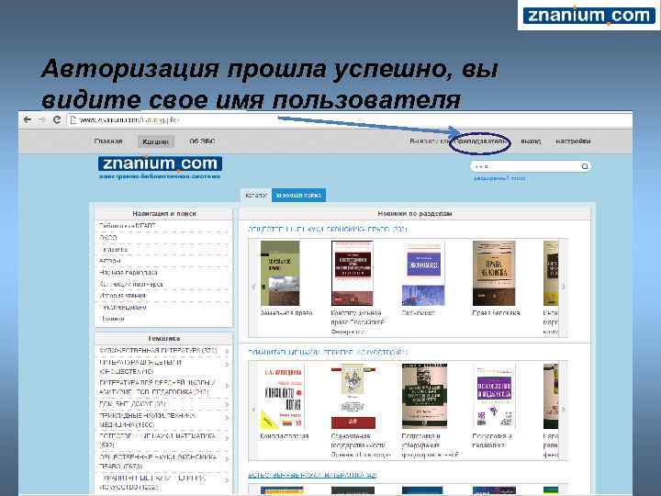
Task: Go back with the browser back arrow
Action: pos(28,119)
